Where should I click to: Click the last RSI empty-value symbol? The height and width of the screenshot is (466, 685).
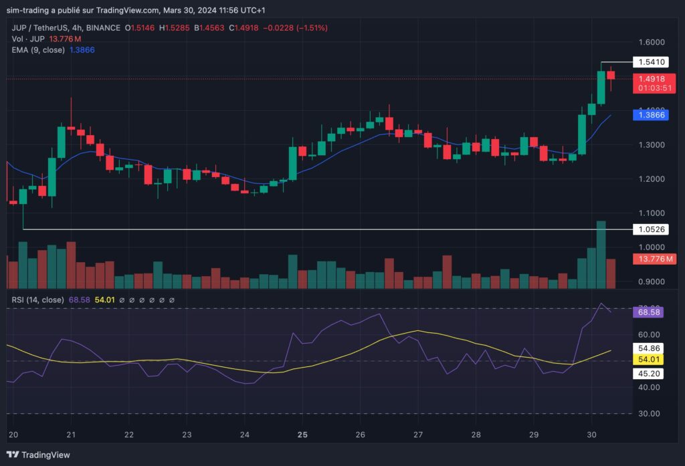(x=172, y=300)
